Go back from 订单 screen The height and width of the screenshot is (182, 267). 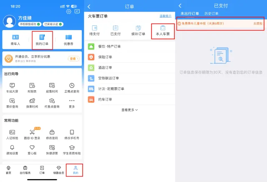point(89,7)
